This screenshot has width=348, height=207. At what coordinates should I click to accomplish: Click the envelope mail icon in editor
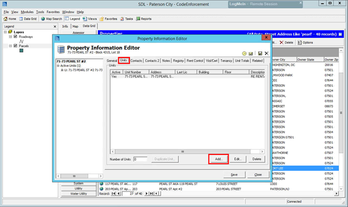[250, 54]
